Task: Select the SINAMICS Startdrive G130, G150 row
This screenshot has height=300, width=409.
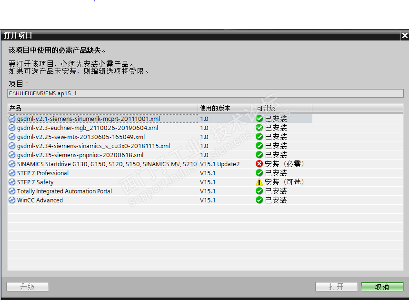Action: (205, 164)
